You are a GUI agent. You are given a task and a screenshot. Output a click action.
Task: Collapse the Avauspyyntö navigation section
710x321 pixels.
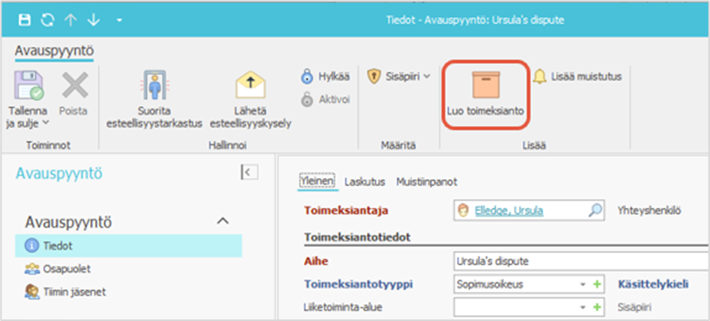[223, 221]
